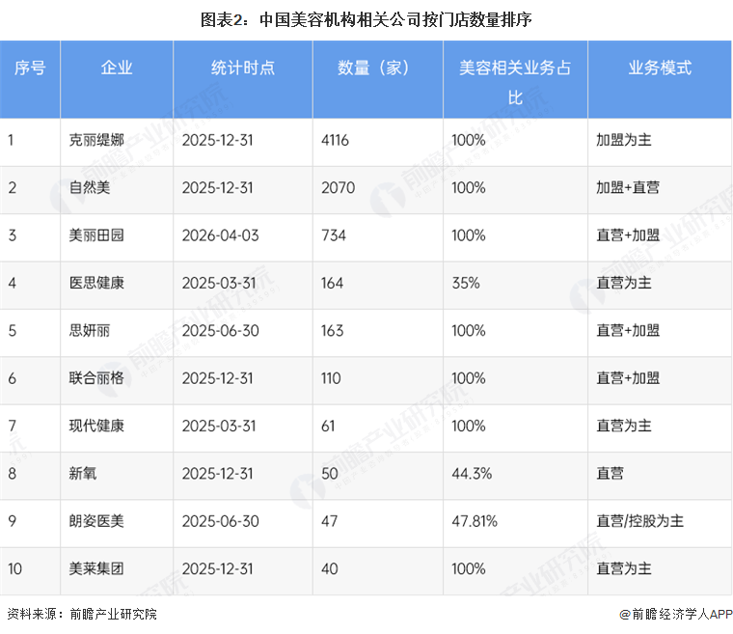The height and width of the screenshot is (634, 733).
Task: Click the date 2025-06-30 in 朗姿医美 row
Action: [x=220, y=521]
